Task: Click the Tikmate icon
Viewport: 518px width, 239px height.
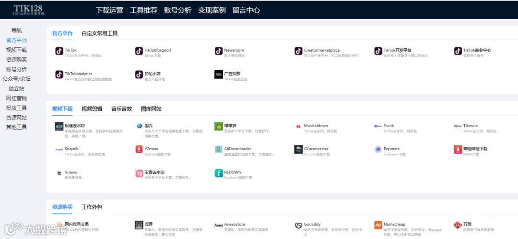Action: 458,126
